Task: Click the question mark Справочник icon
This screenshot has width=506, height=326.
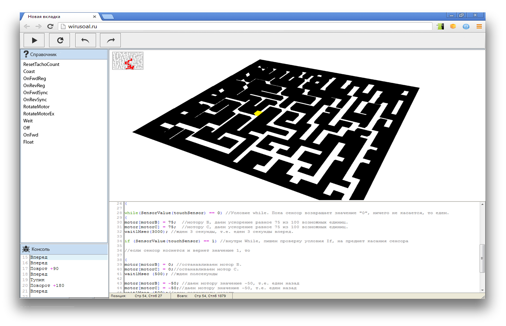Action: pyautogui.click(x=26, y=54)
